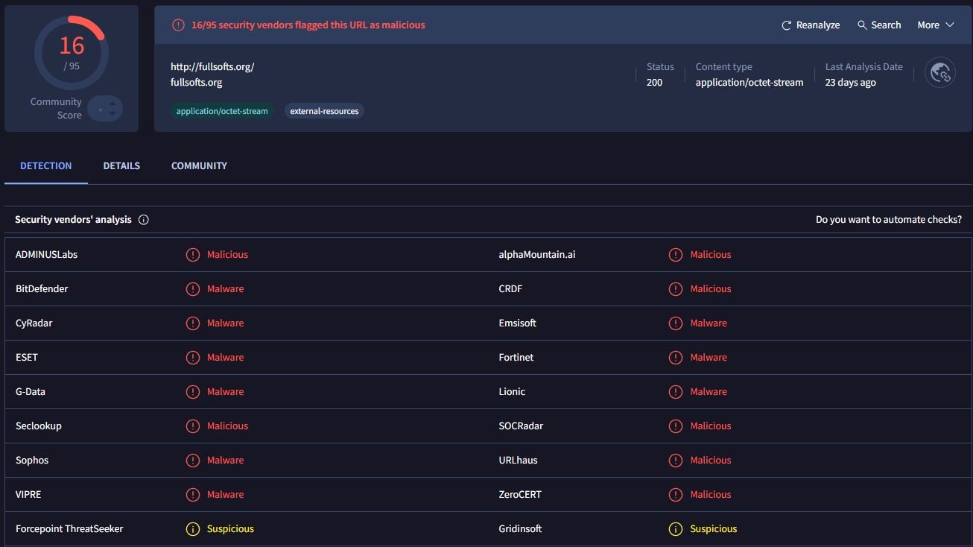The image size is (973, 547).
Task: Select the Gridinsoft vendor name
Action: click(x=521, y=529)
